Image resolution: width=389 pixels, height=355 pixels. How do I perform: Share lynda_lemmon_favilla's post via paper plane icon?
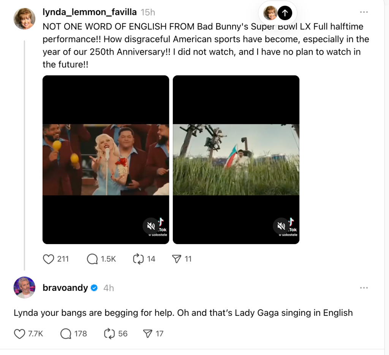click(177, 259)
